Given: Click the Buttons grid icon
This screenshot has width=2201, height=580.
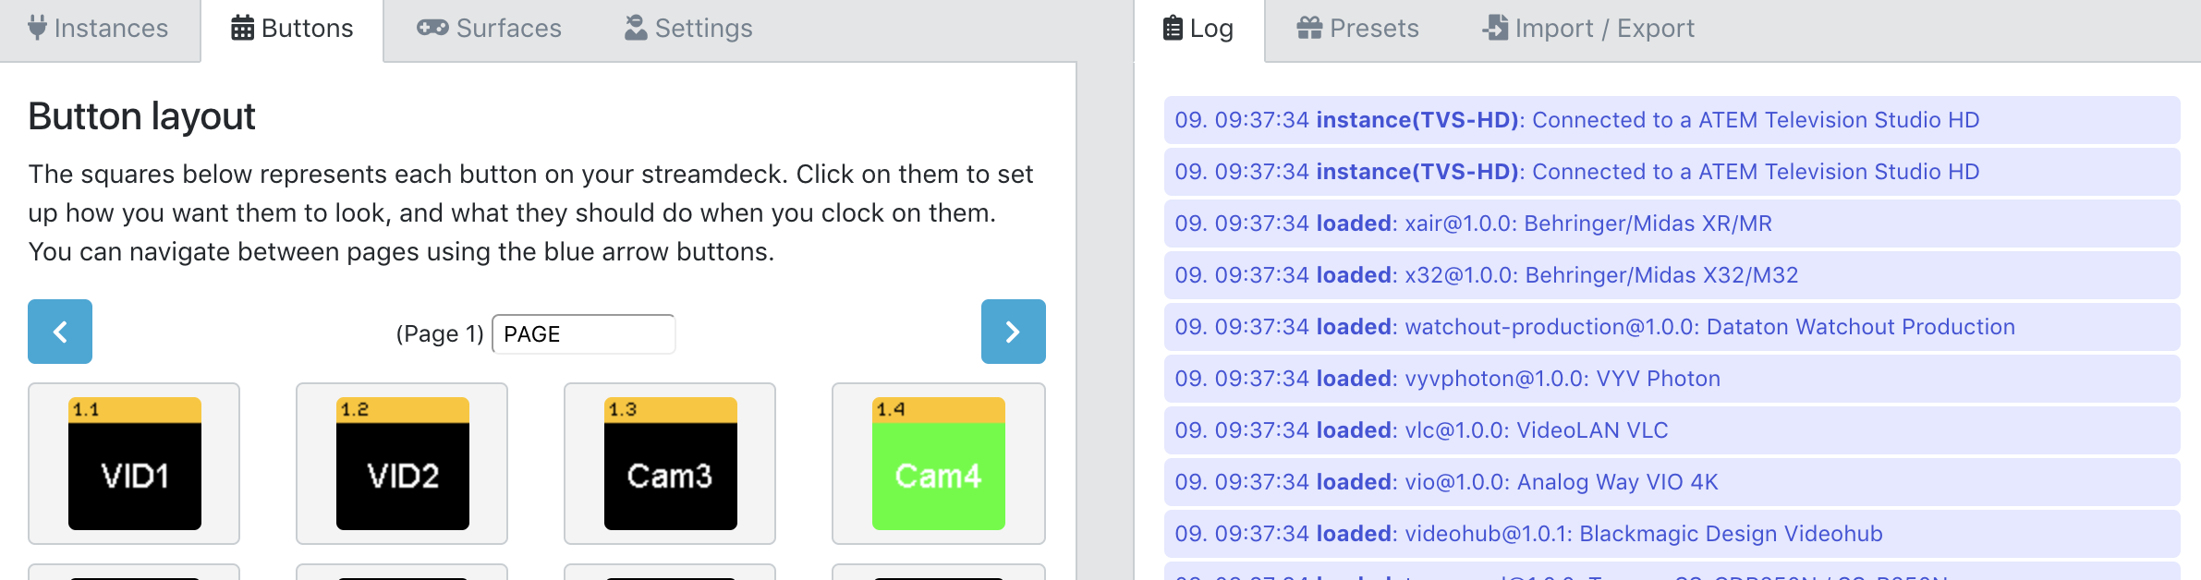Looking at the screenshot, I should (242, 28).
